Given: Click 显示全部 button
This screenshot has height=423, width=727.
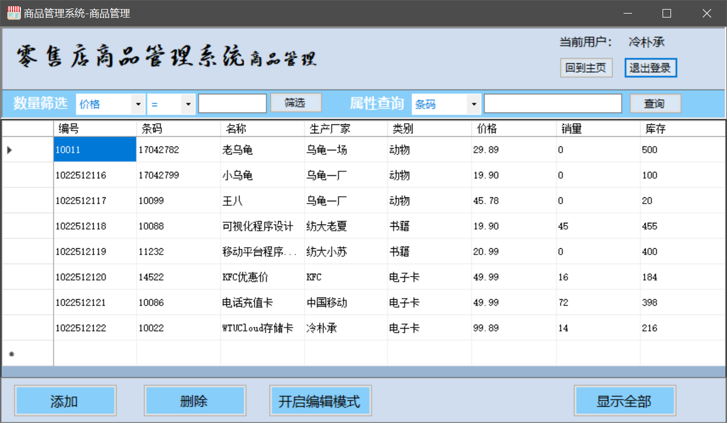Looking at the screenshot, I should point(625,402).
